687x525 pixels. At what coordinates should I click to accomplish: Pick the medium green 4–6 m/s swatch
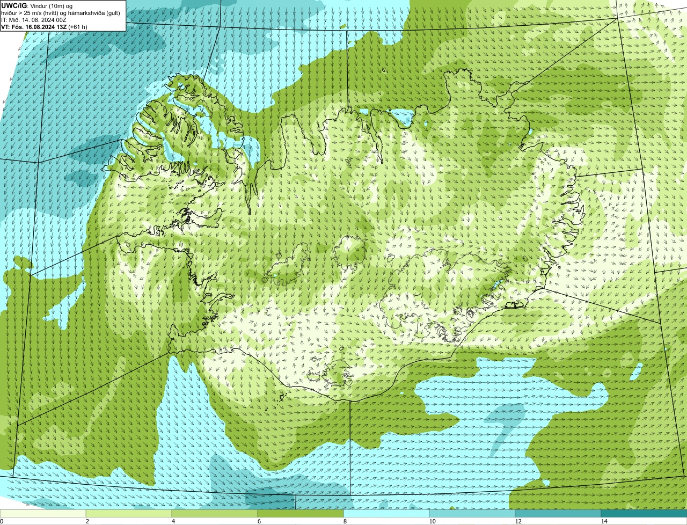point(215,514)
